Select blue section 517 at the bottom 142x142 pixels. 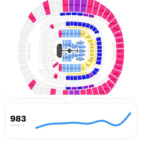(x=68, y=88)
